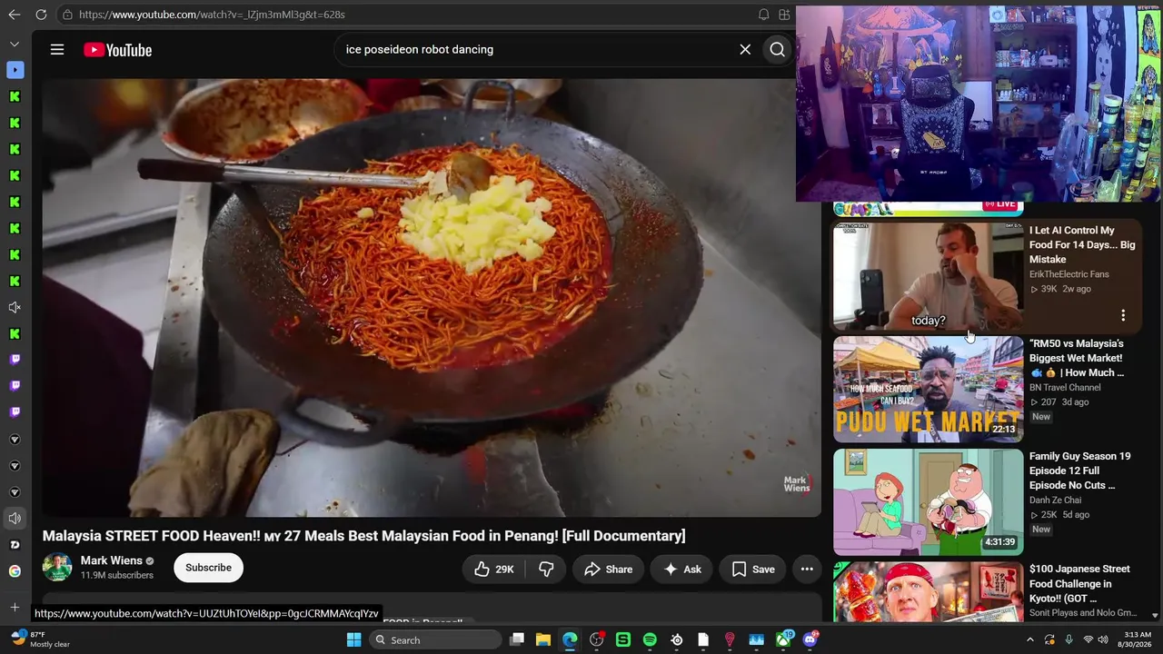Open 'RM50 vs Malaysia's Biggest Wet Market' title
This screenshot has width=1163, height=654.
(x=1077, y=358)
